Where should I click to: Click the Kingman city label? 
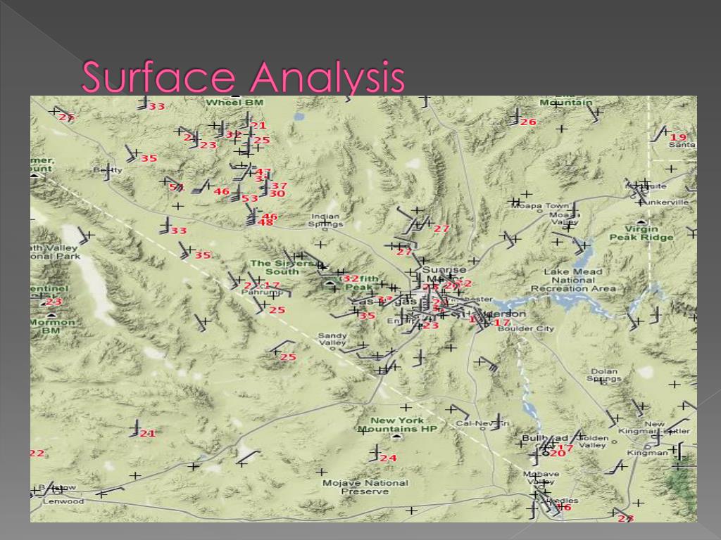[647, 453]
